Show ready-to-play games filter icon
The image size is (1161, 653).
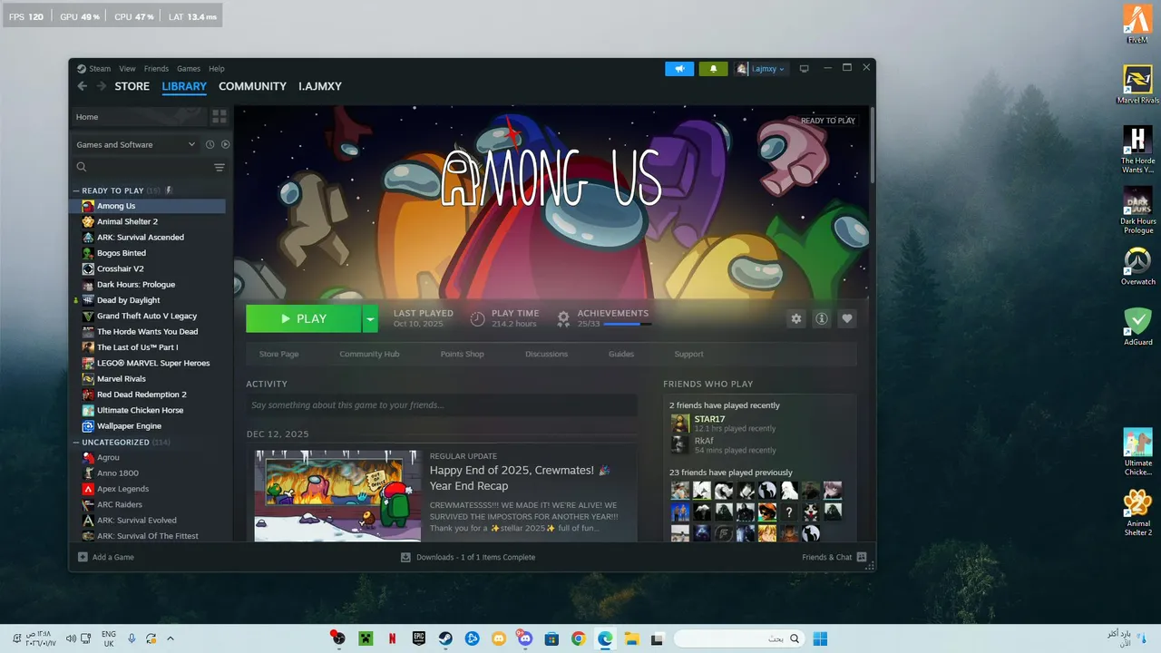tap(226, 144)
